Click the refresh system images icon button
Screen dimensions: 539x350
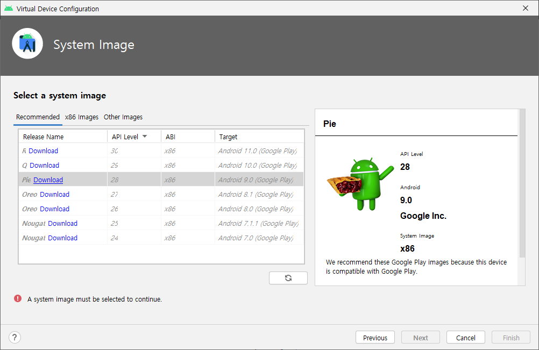[288, 278]
